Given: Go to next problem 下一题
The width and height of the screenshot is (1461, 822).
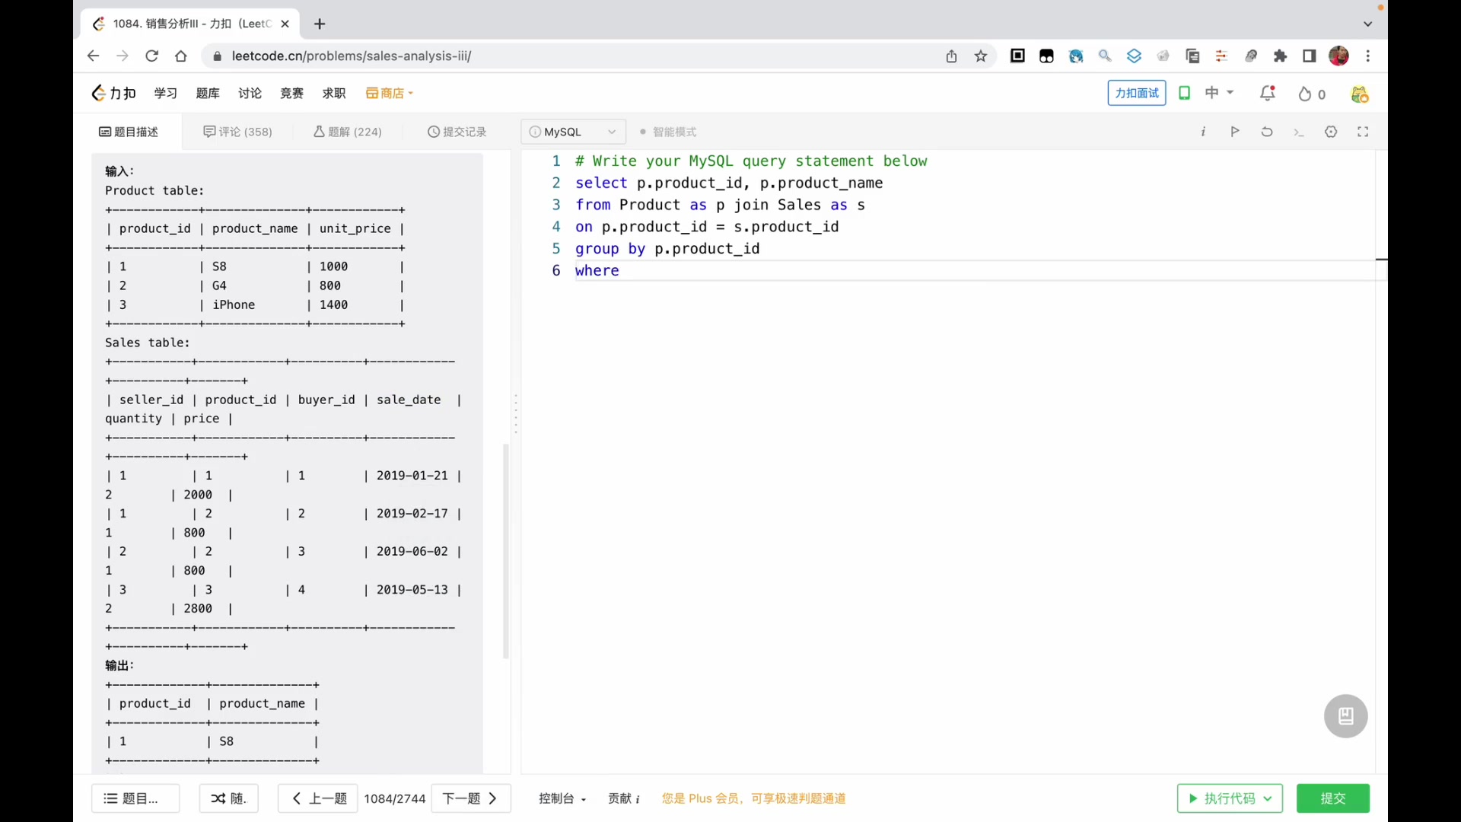Looking at the screenshot, I should (469, 798).
